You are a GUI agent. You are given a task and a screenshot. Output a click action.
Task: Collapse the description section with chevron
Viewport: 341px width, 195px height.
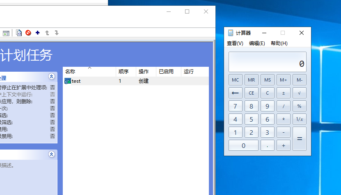51,154
